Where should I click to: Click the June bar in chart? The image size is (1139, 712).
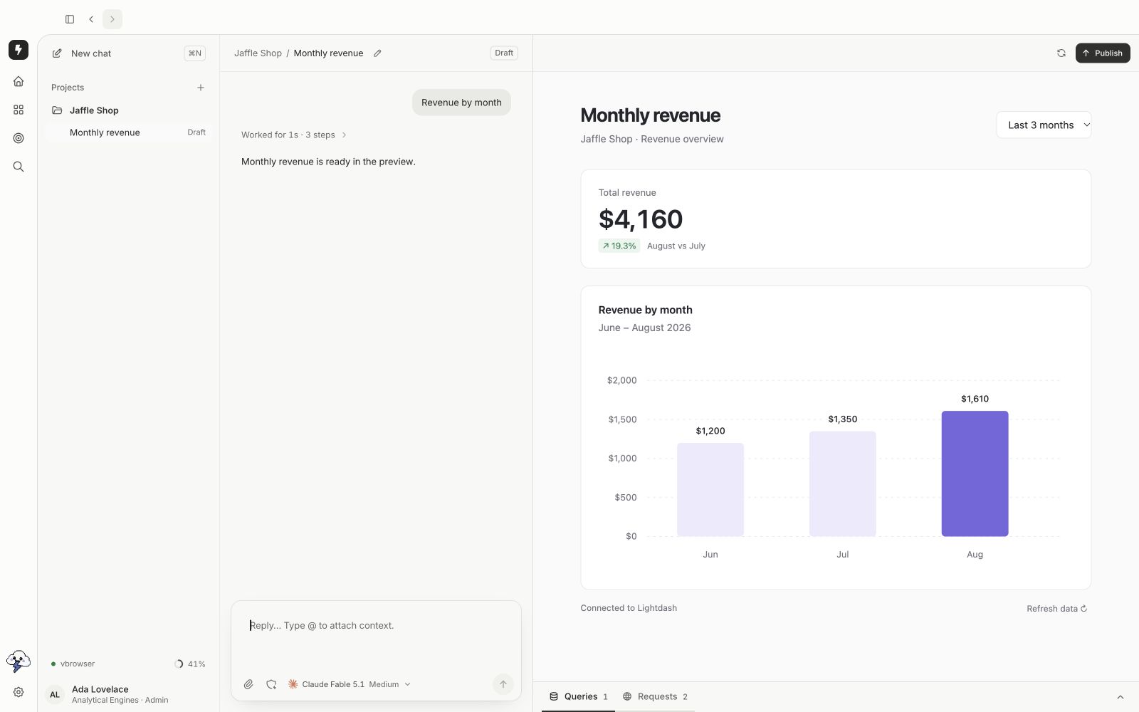[x=710, y=490]
